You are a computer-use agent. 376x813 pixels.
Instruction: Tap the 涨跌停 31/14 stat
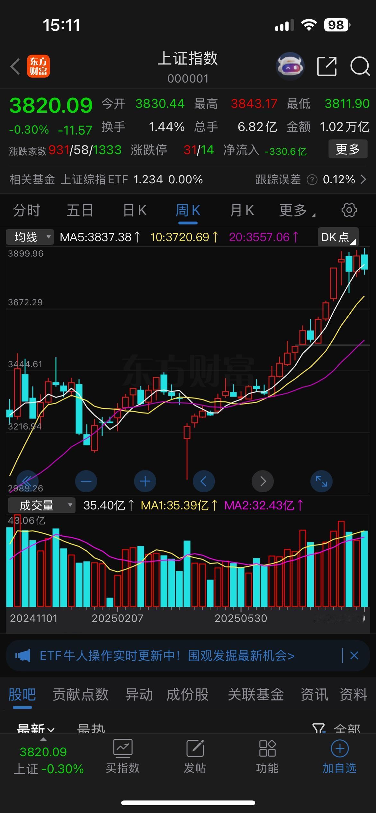coord(173,150)
